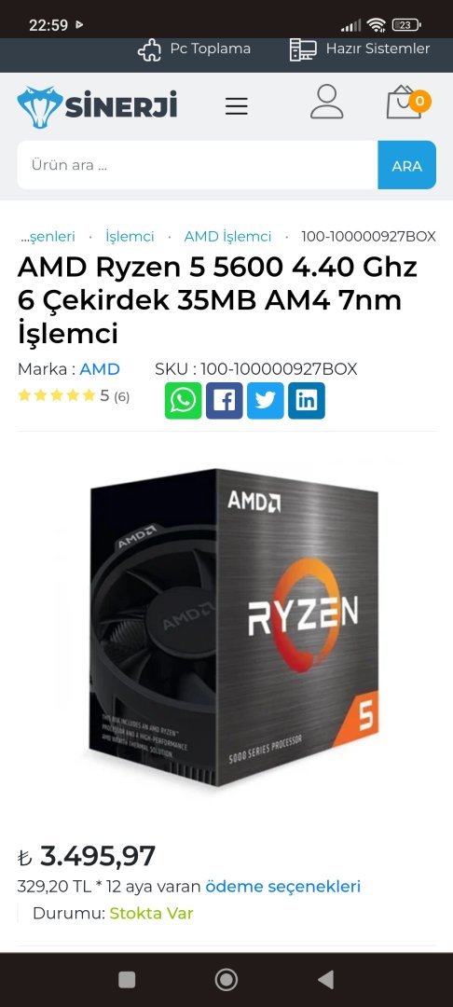453x1007 pixels.
Task: Click the five-star rating row
Action: pyautogui.click(x=73, y=395)
